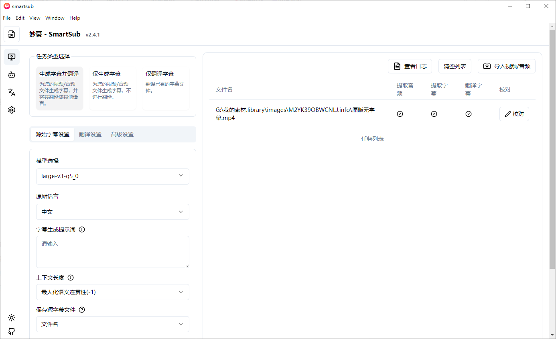
Task: Open the home panel in the sidebar
Action: click(12, 34)
